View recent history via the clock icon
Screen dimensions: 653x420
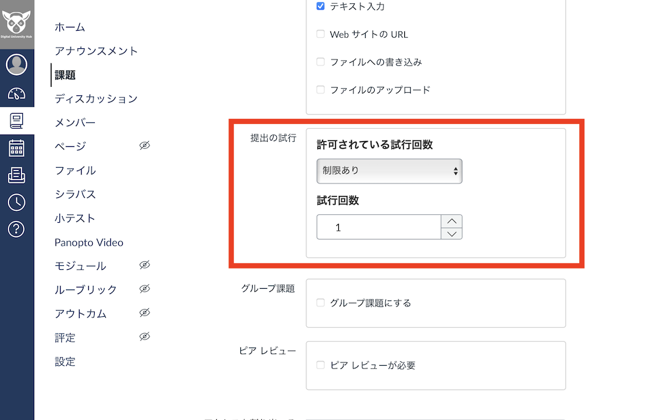click(x=16, y=202)
